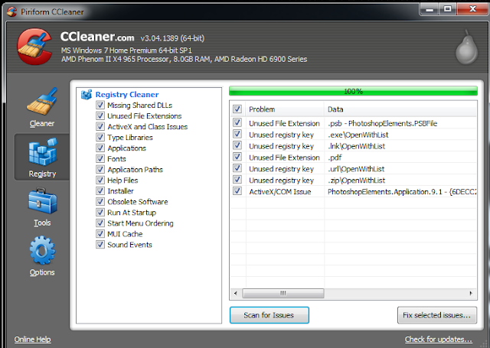Click the CCleaner title bar app icon
The width and height of the screenshot is (490, 348).
pos(12,12)
